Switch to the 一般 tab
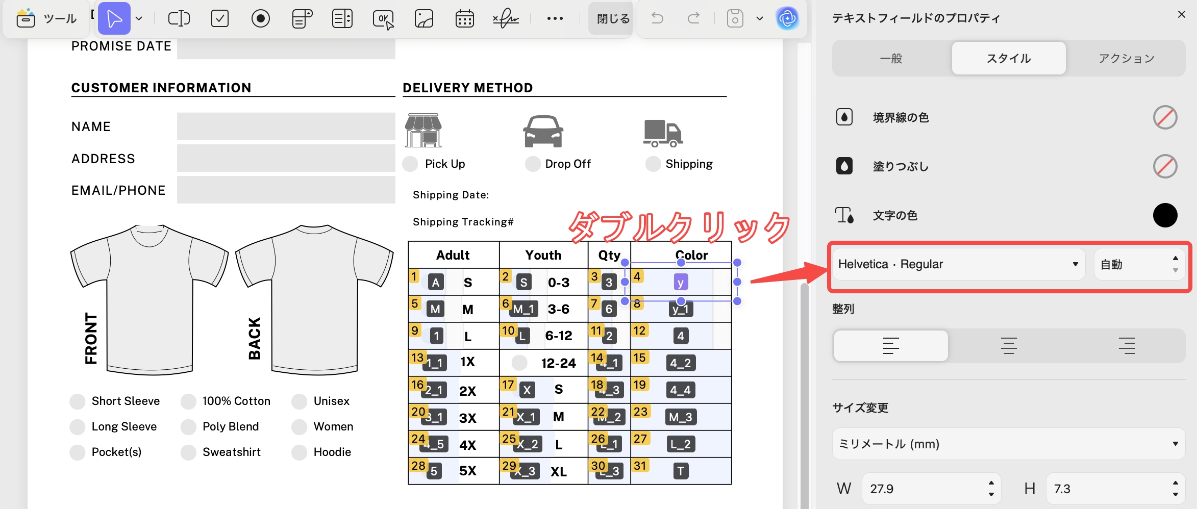 891,59
